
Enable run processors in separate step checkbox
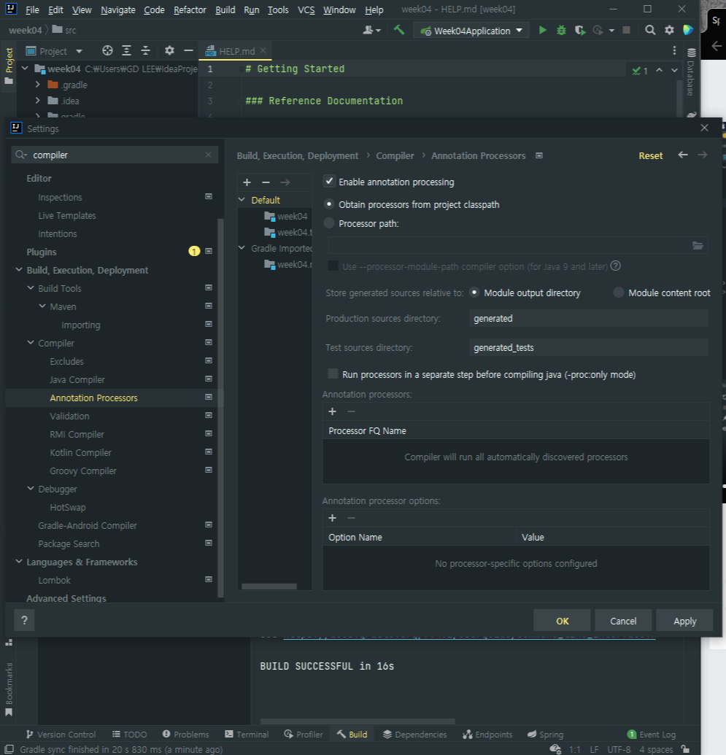click(333, 373)
